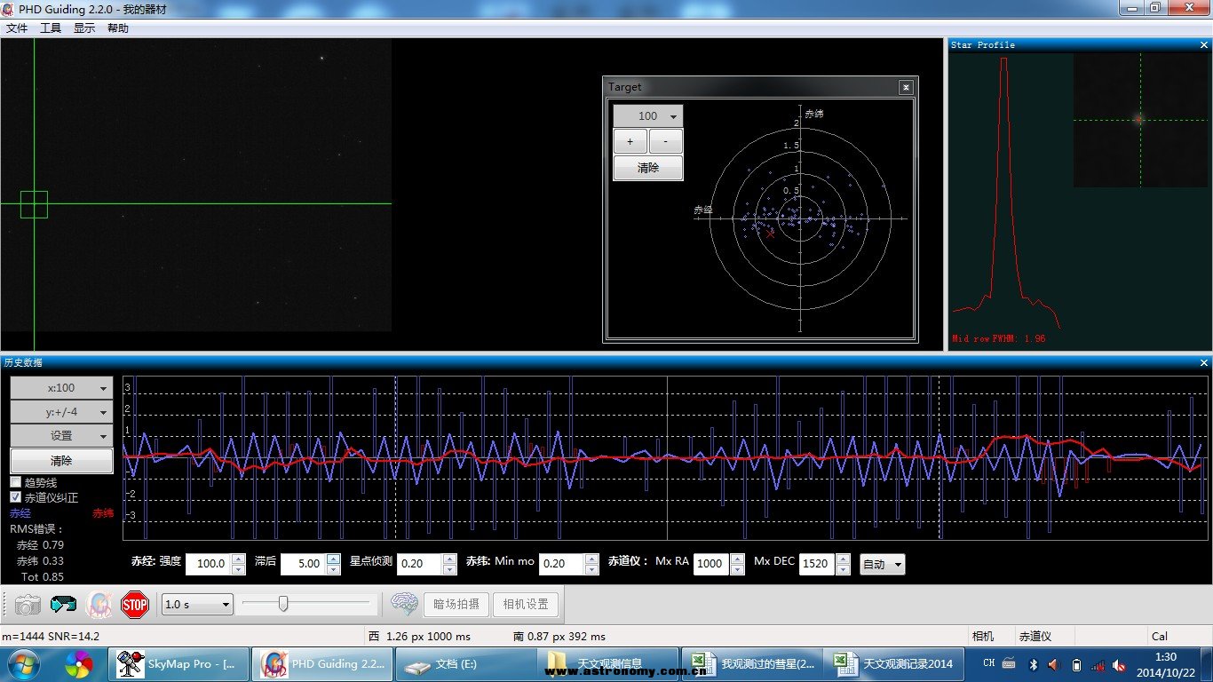
Task: Click the Mx RA spinner arrows
Action: pyautogui.click(x=737, y=564)
